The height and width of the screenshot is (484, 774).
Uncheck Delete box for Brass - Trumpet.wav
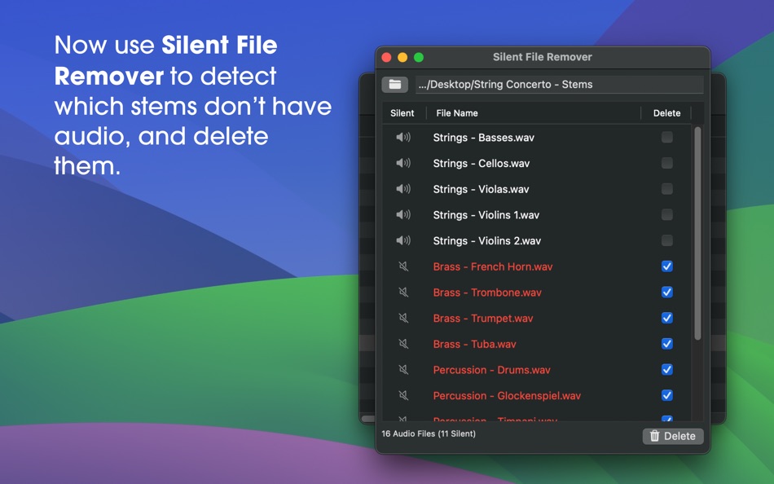[x=667, y=318]
